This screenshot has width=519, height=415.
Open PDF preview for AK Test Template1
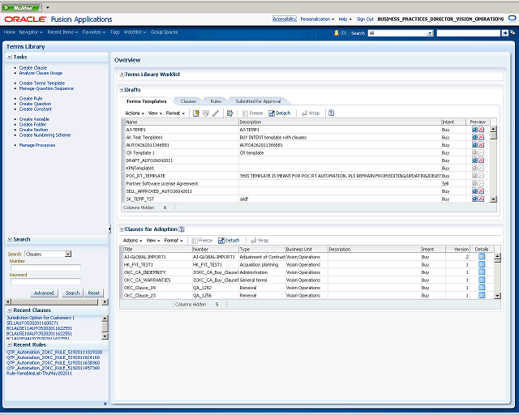[481, 137]
